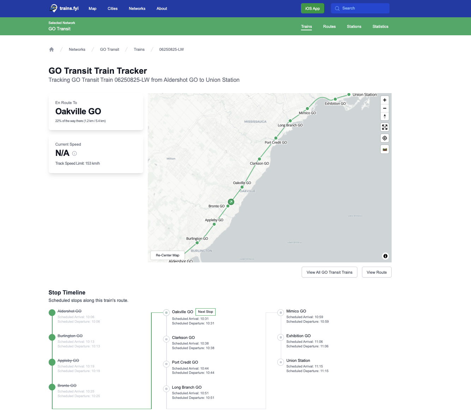Switch to the Statistics tab
Screen dimensions: 471x413
click(x=380, y=26)
